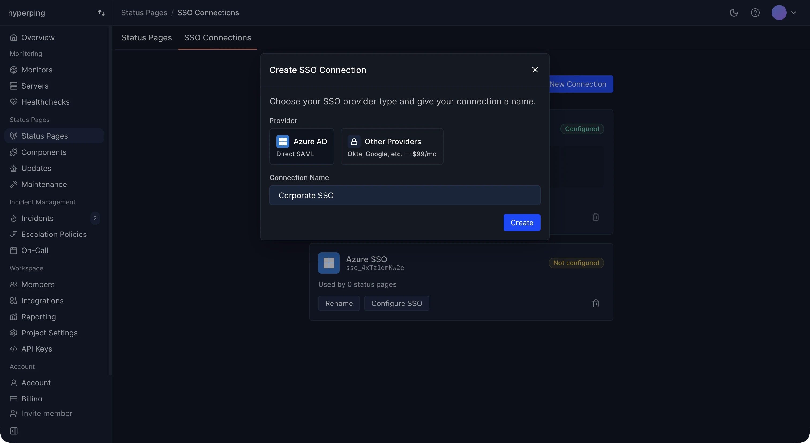Open Components puzzle icon

point(13,152)
